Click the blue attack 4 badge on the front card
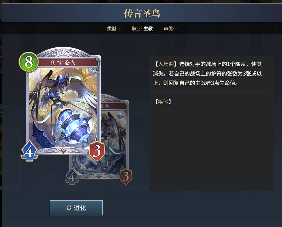 (x=29, y=151)
